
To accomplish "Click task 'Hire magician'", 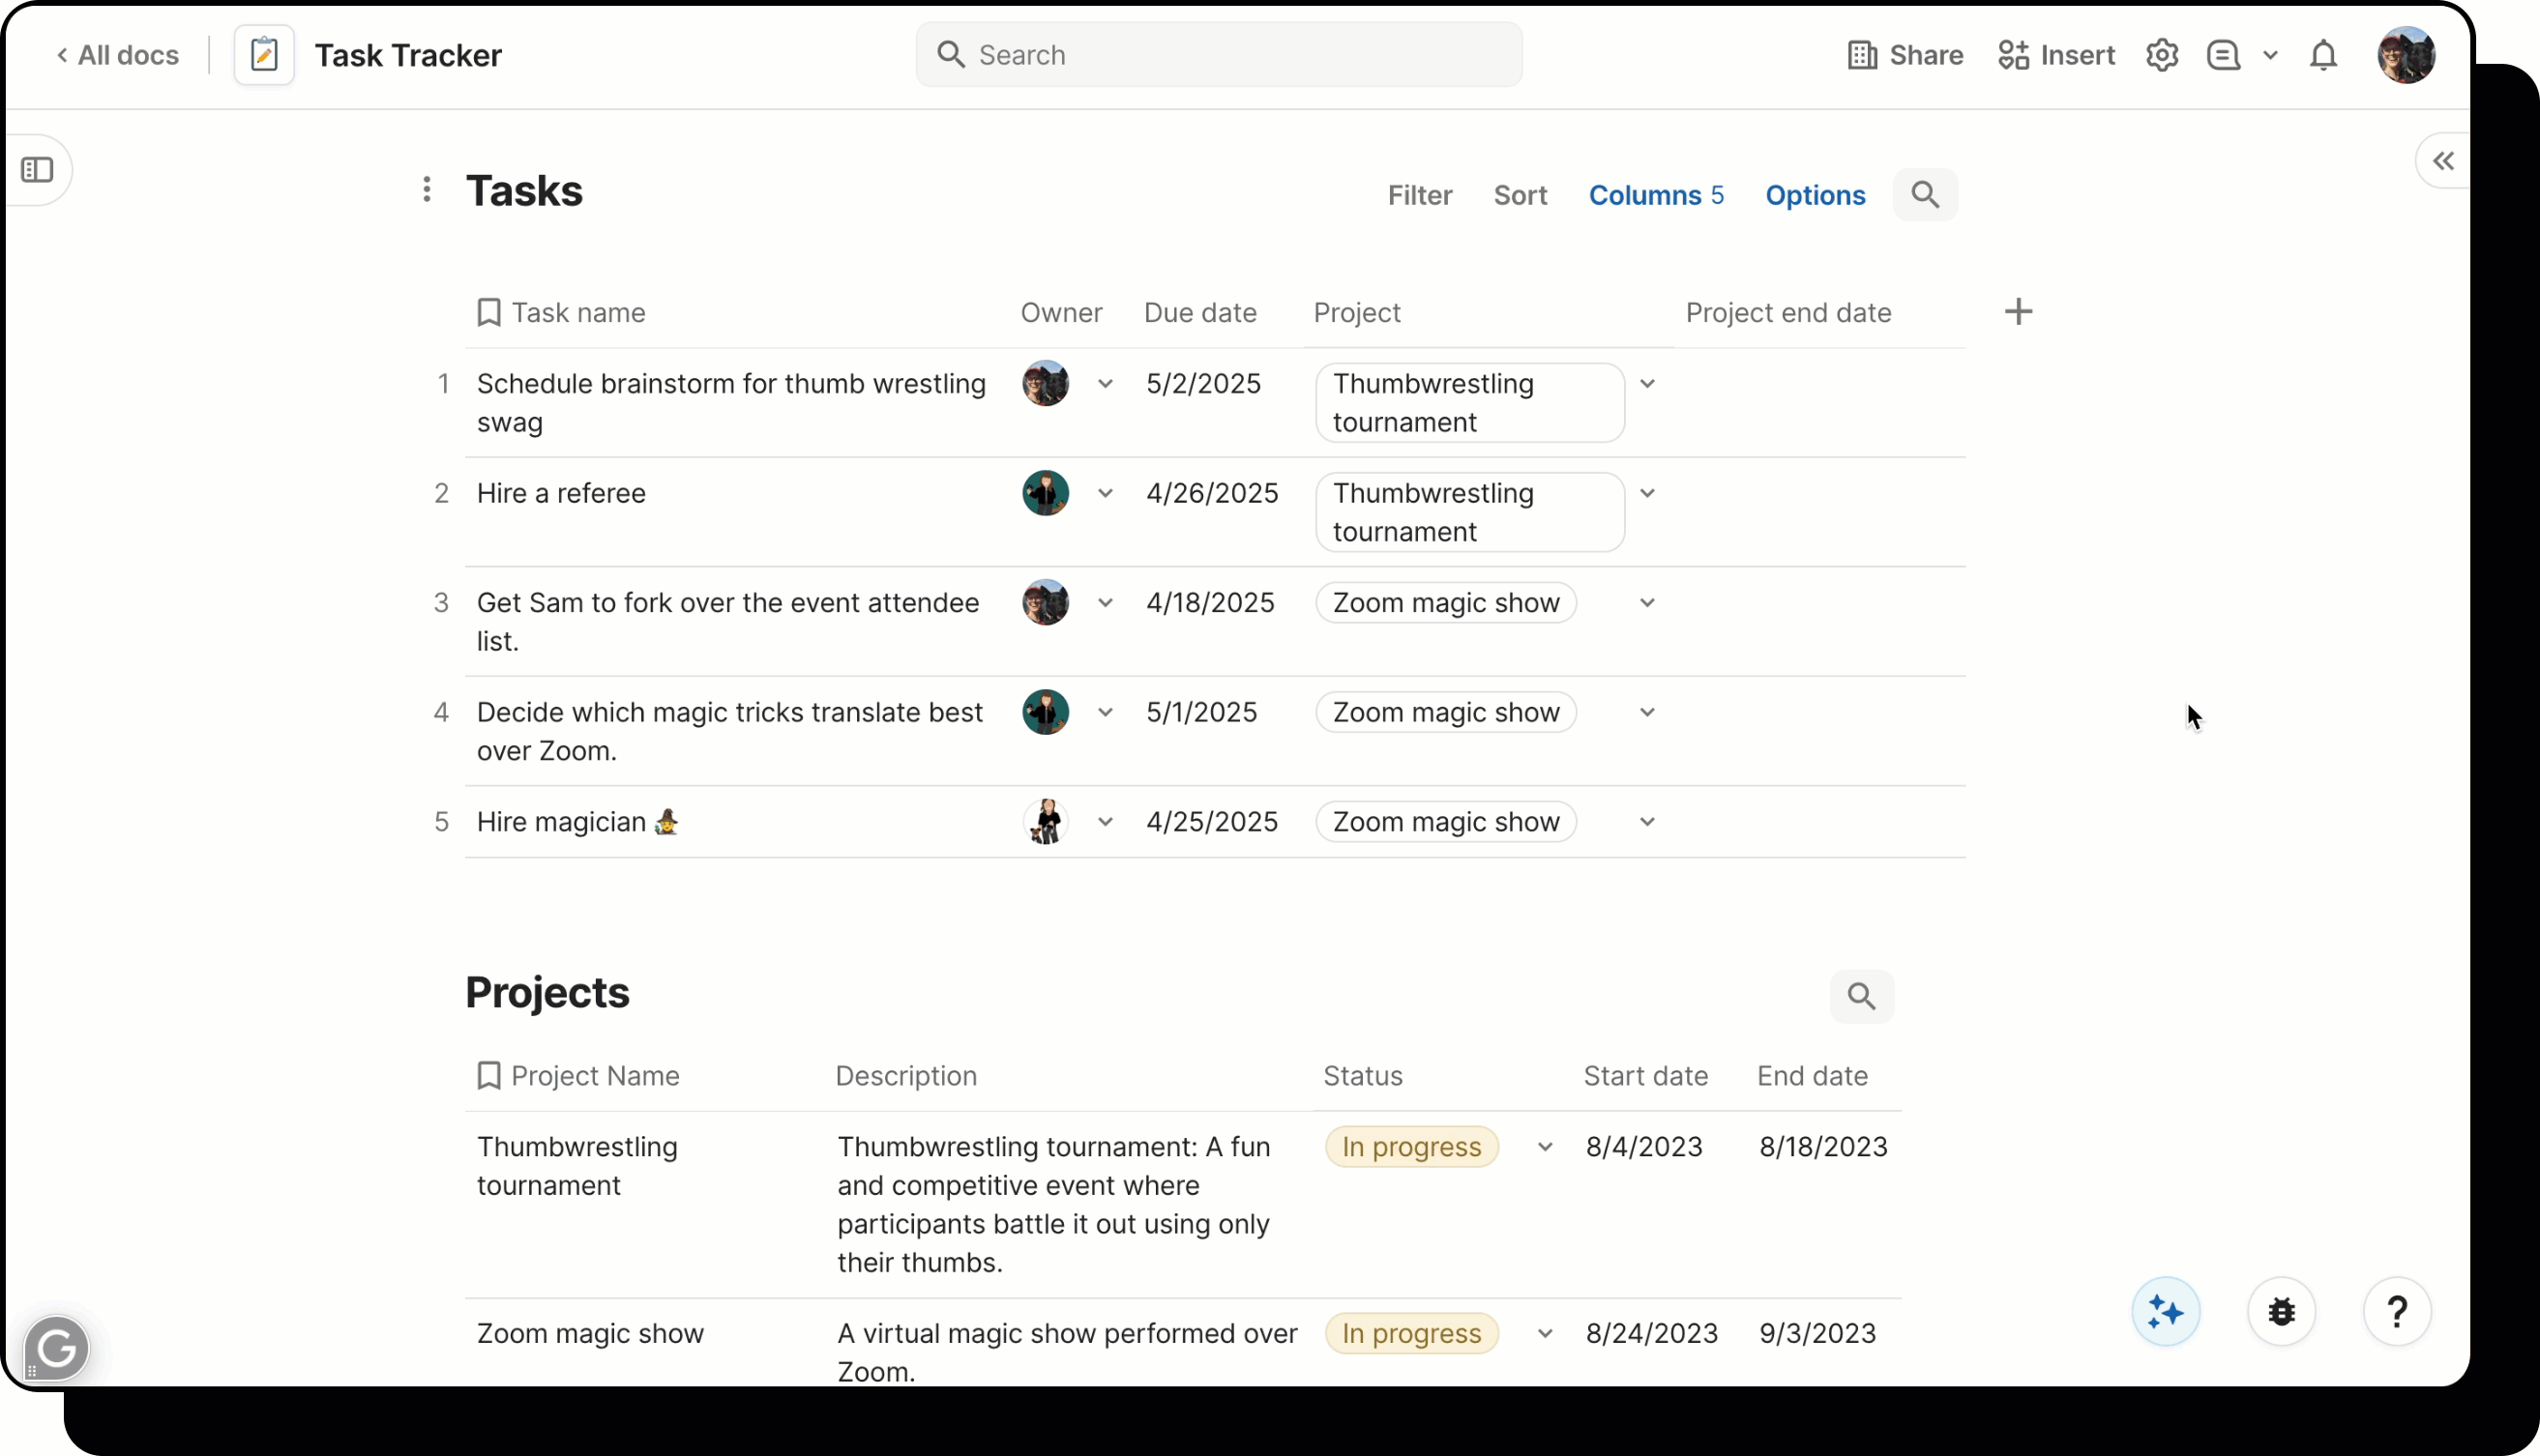I will pos(577,822).
